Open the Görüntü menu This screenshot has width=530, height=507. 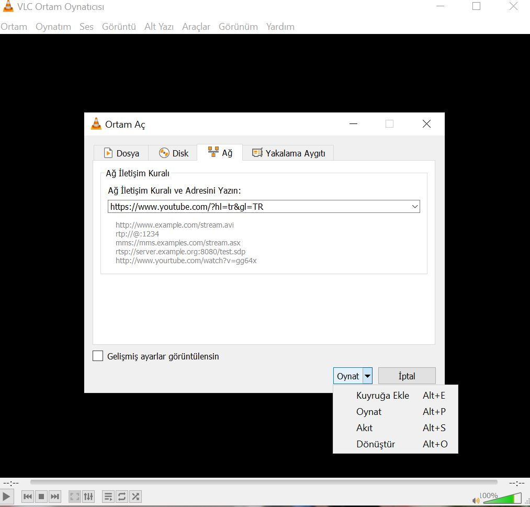coord(119,26)
